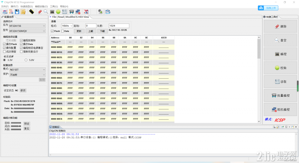Click batch programming icon in top toolbar
Image resolution: width=299 pixels, height=163 pixels.
pos(71,12)
